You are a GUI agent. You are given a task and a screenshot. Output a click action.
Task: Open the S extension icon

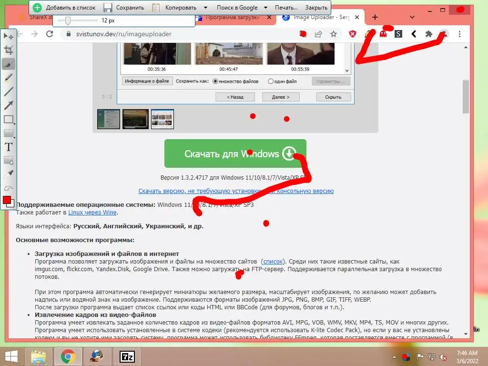398,34
